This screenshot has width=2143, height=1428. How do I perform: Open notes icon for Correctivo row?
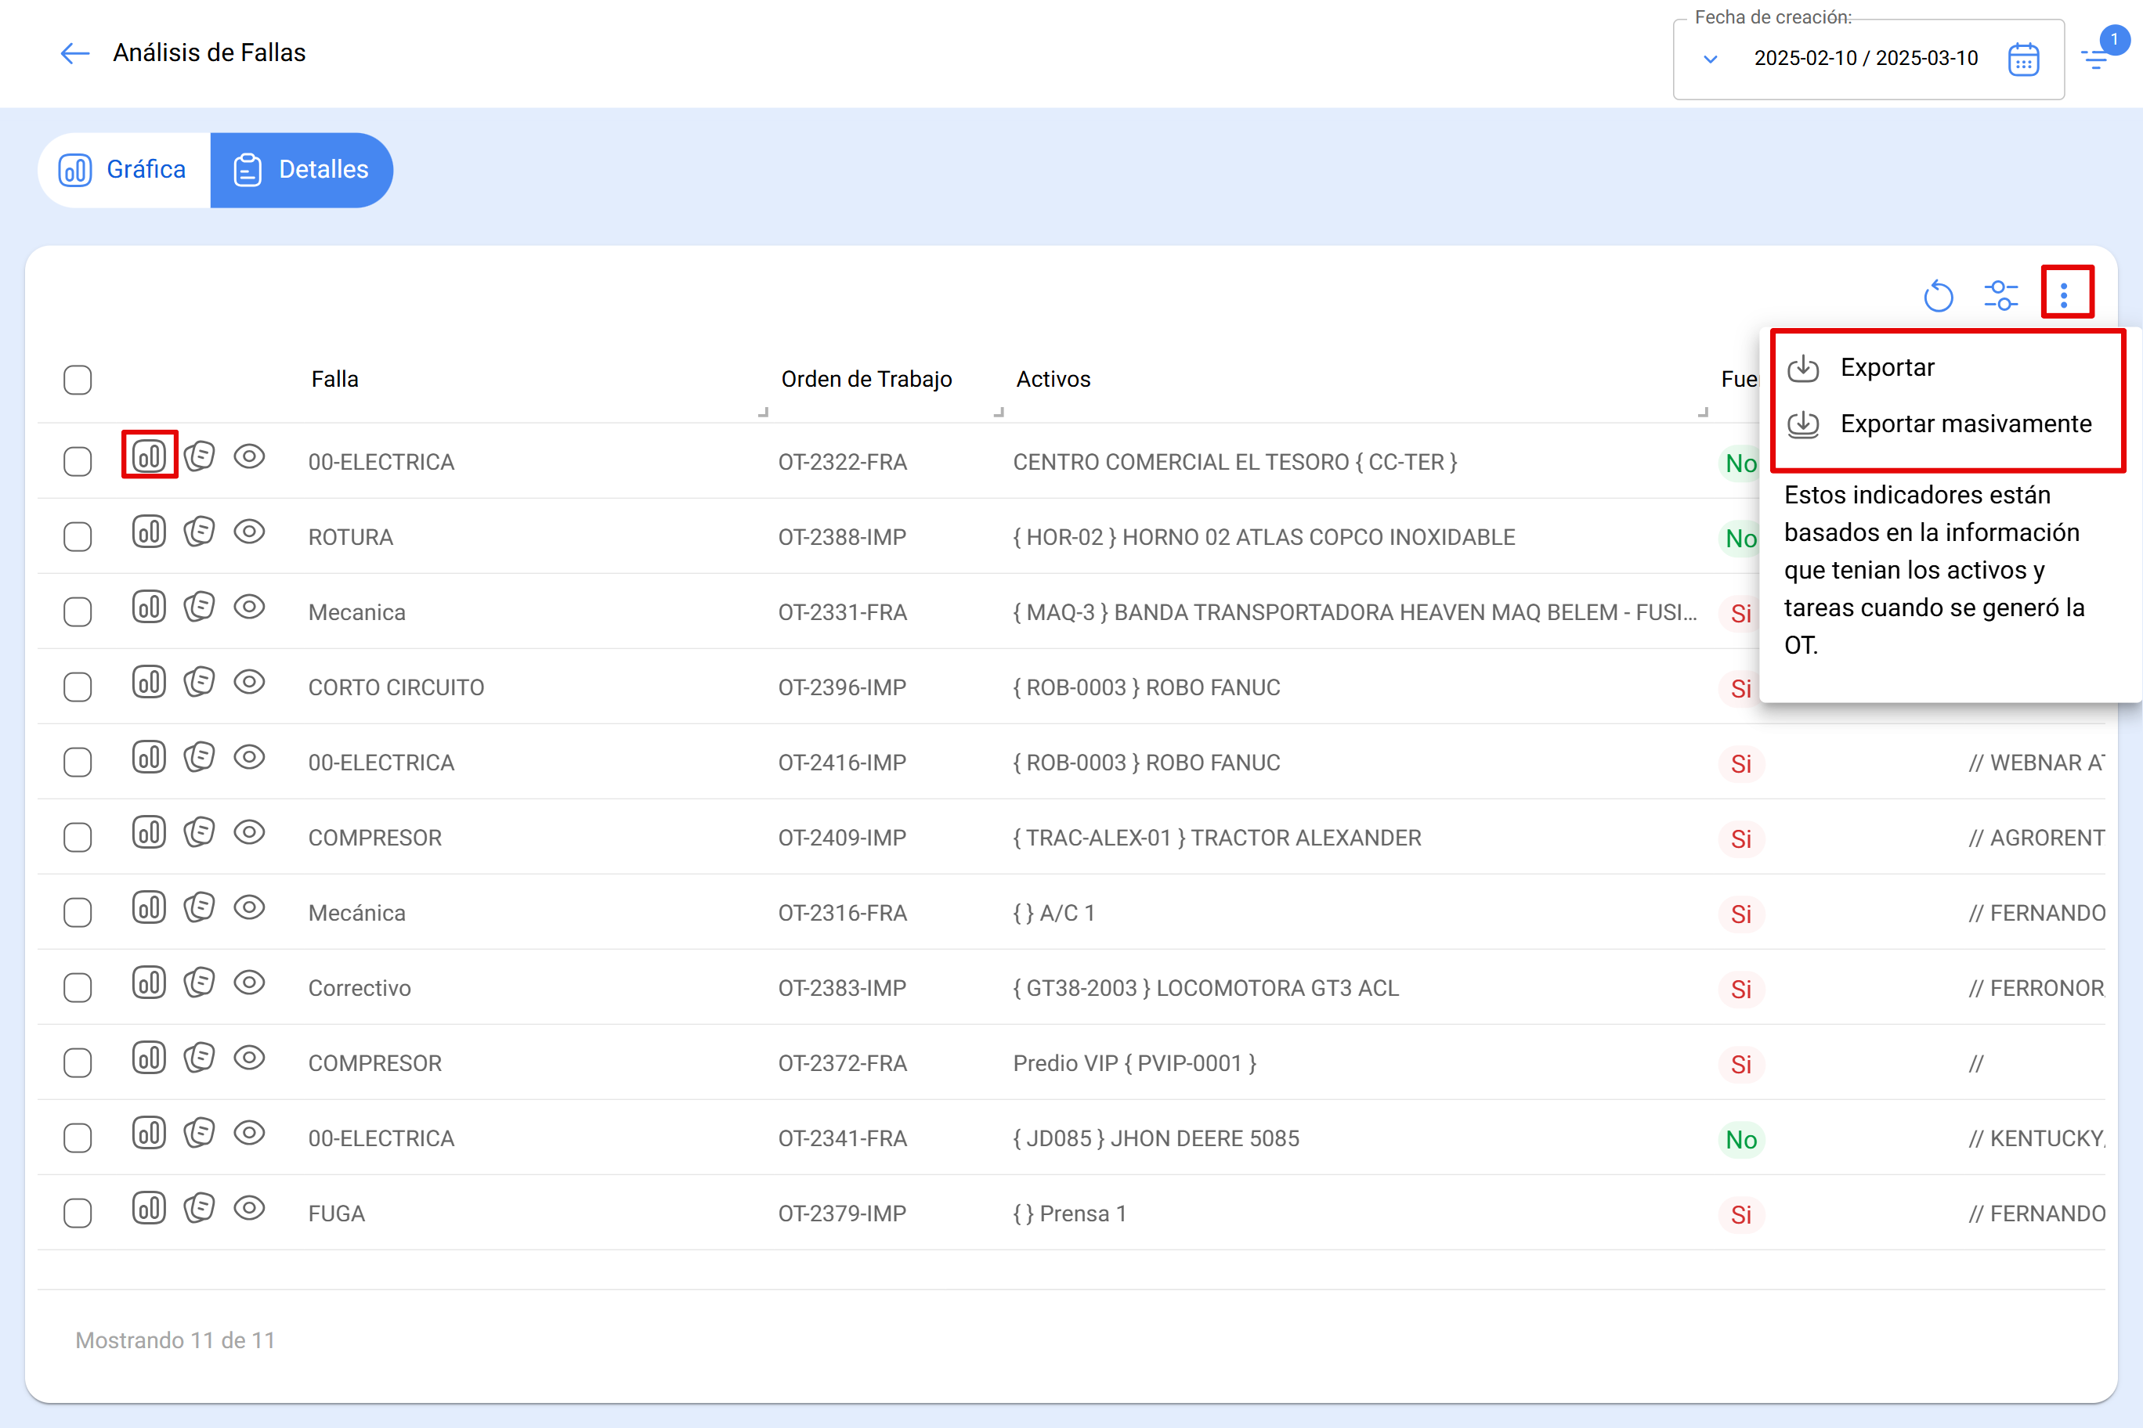click(x=199, y=982)
